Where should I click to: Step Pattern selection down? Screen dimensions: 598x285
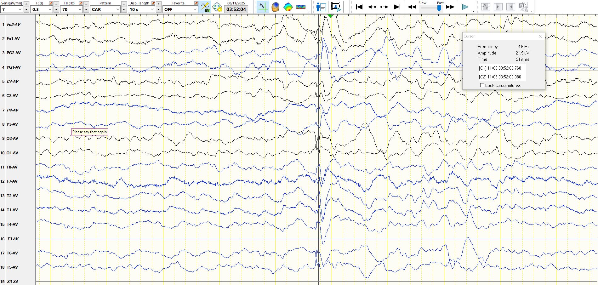tap(124, 10)
